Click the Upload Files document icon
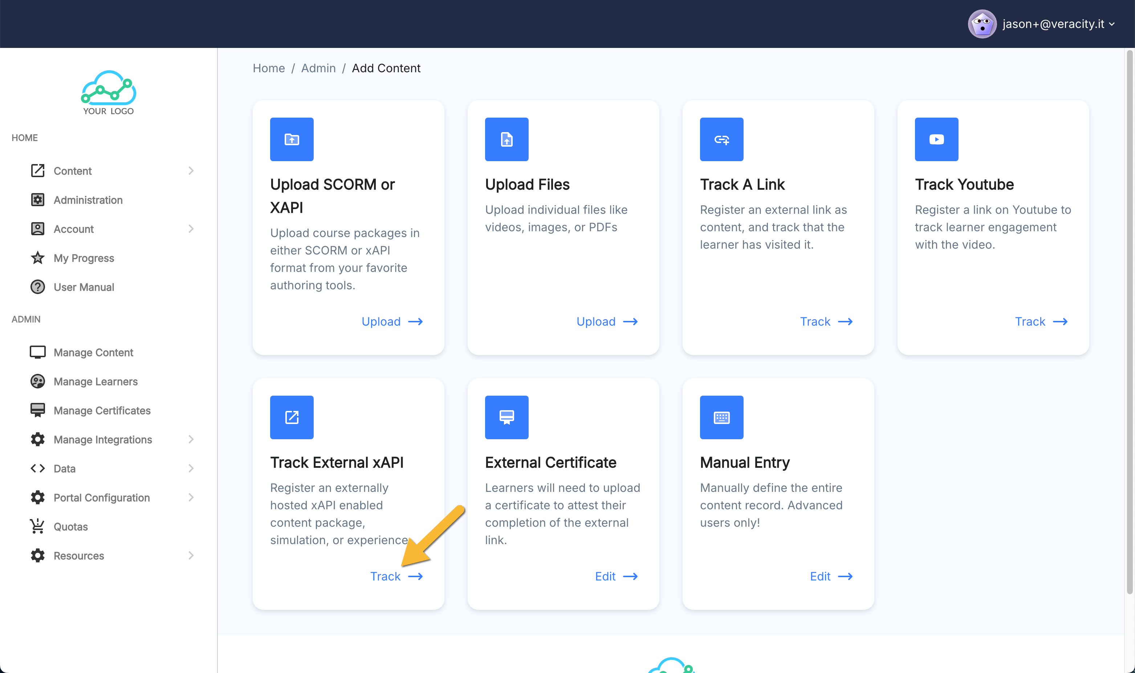Viewport: 1135px width, 673px height. click(506, 139)
